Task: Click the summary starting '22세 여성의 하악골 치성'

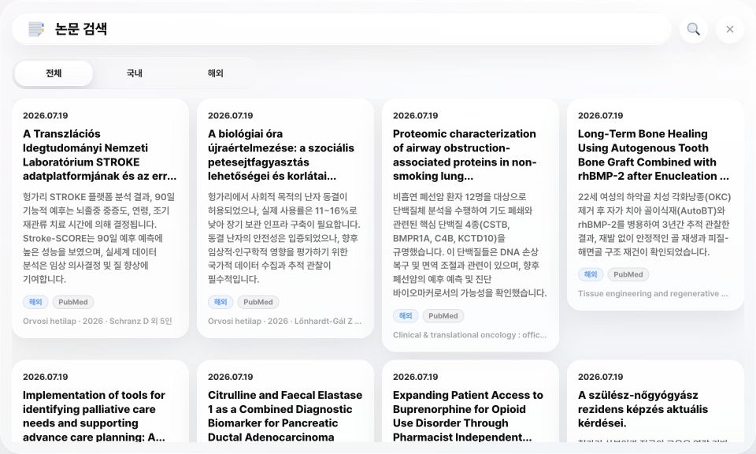Action: click(x=654, y=225)
